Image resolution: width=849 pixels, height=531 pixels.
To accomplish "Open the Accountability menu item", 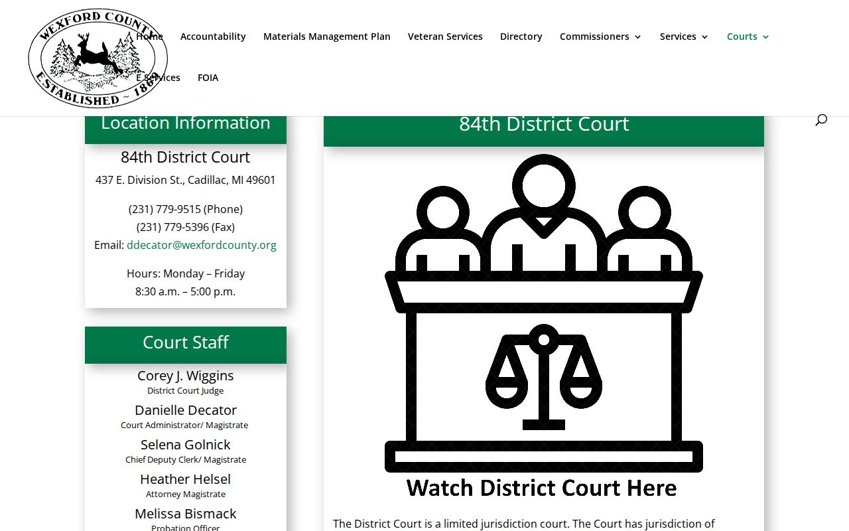I will pyautogui.click(x=213, y=37).
